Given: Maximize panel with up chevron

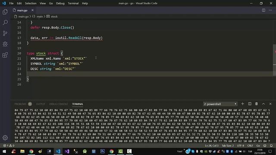Looking at the screenshot, I should [263, 104].
